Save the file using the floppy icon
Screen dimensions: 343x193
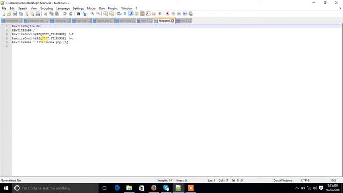pos(14,13)
